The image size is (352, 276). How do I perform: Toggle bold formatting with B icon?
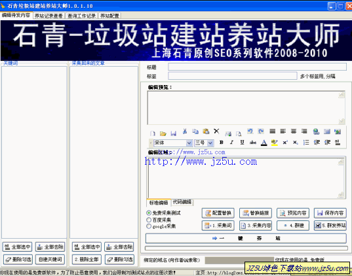click(222, 143)
